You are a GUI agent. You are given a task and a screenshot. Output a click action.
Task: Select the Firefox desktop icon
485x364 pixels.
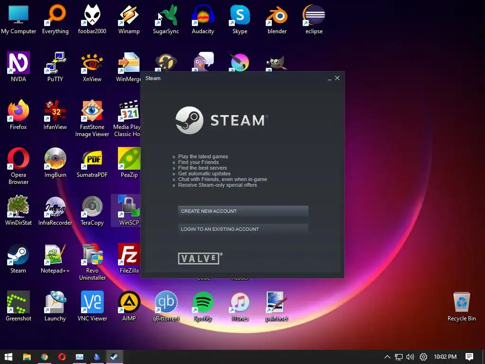point(18,115)
